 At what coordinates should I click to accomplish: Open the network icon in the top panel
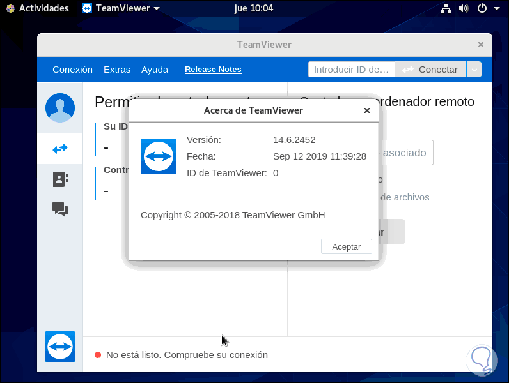(x=446, y=8)
